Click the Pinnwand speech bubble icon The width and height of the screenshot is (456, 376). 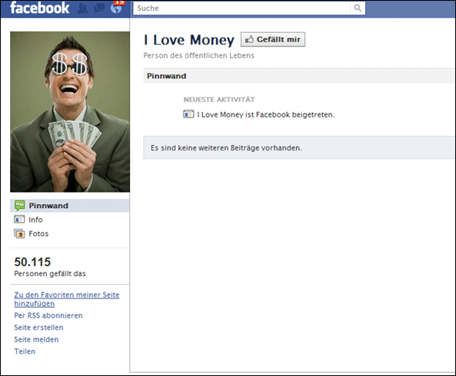click(19, 206)
